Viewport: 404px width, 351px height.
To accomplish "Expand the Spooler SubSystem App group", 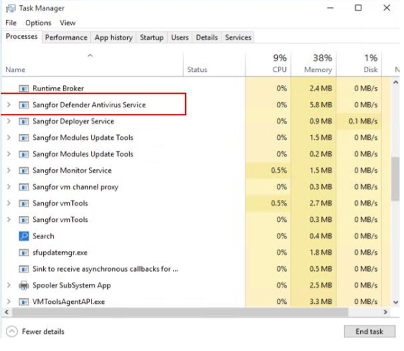I will 8,285.
